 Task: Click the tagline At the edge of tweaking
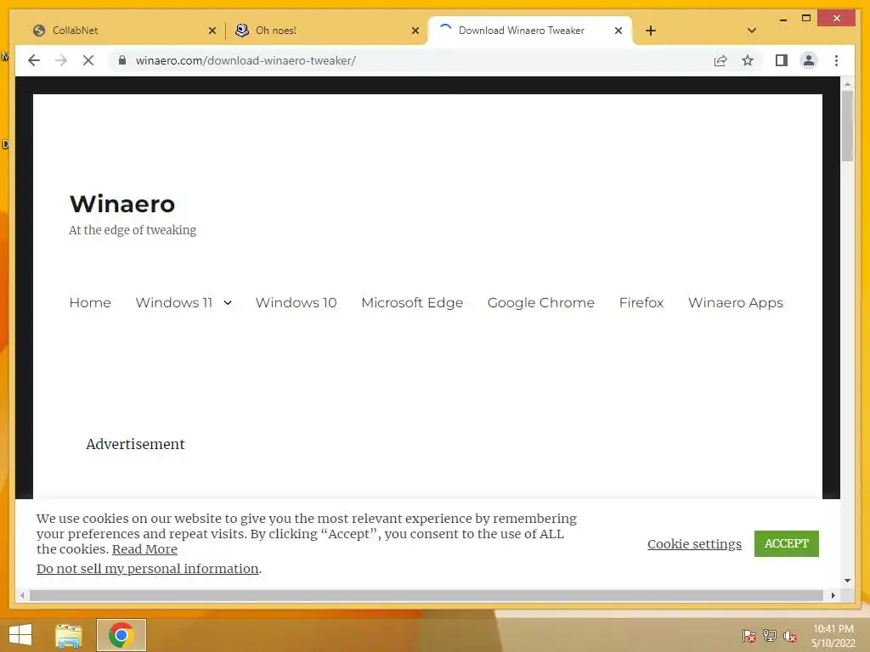click(x=133, y=230)
